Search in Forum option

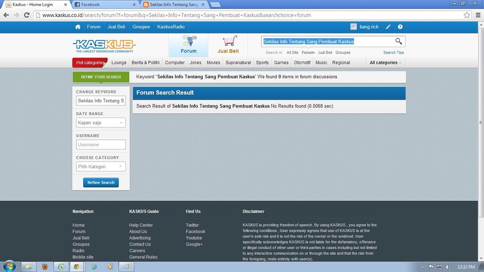[308, 53]
